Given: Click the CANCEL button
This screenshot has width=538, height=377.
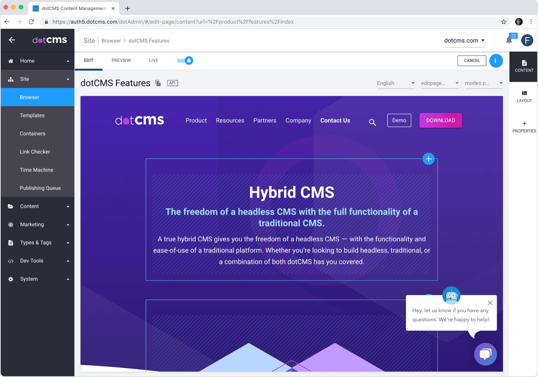Looking at the screenshot, I should pyautogui.click(x=472, y=60).
